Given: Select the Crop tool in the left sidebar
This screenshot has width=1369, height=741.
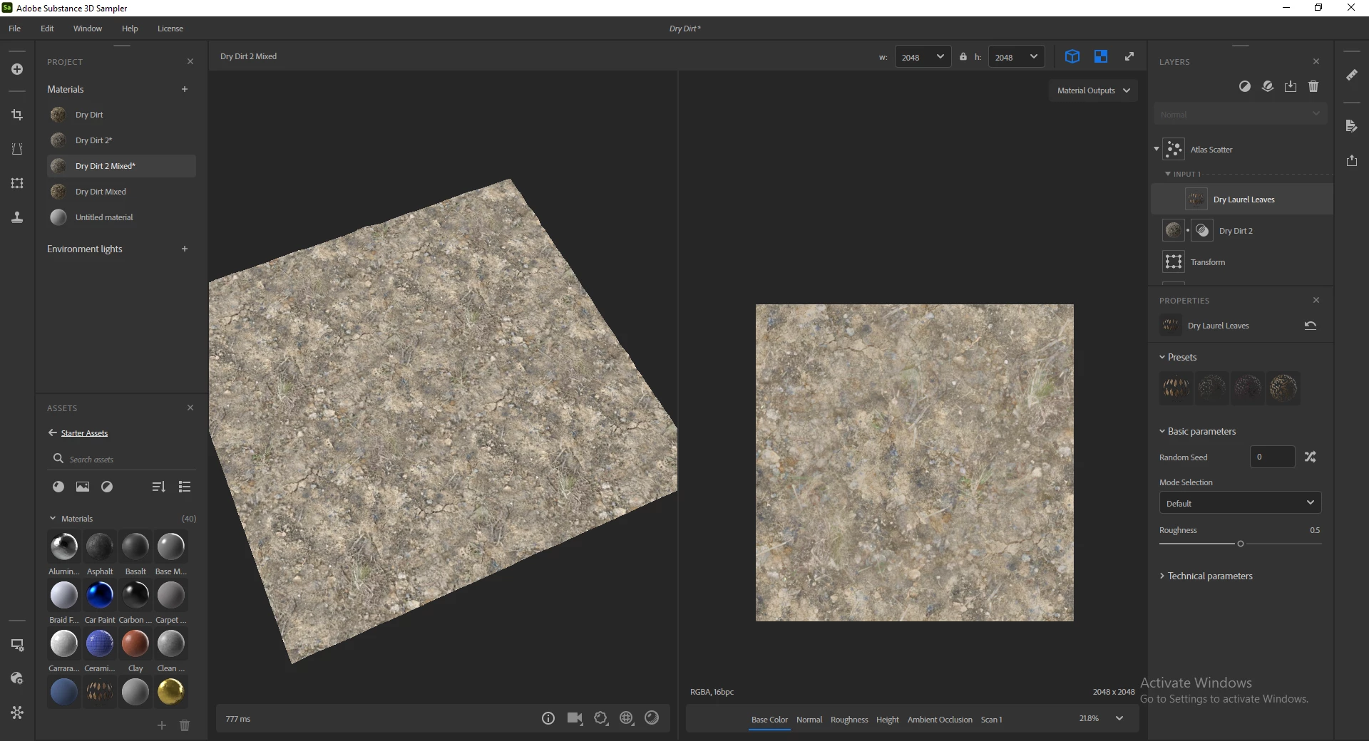Looking at the screenshot, I should (17, 115).
